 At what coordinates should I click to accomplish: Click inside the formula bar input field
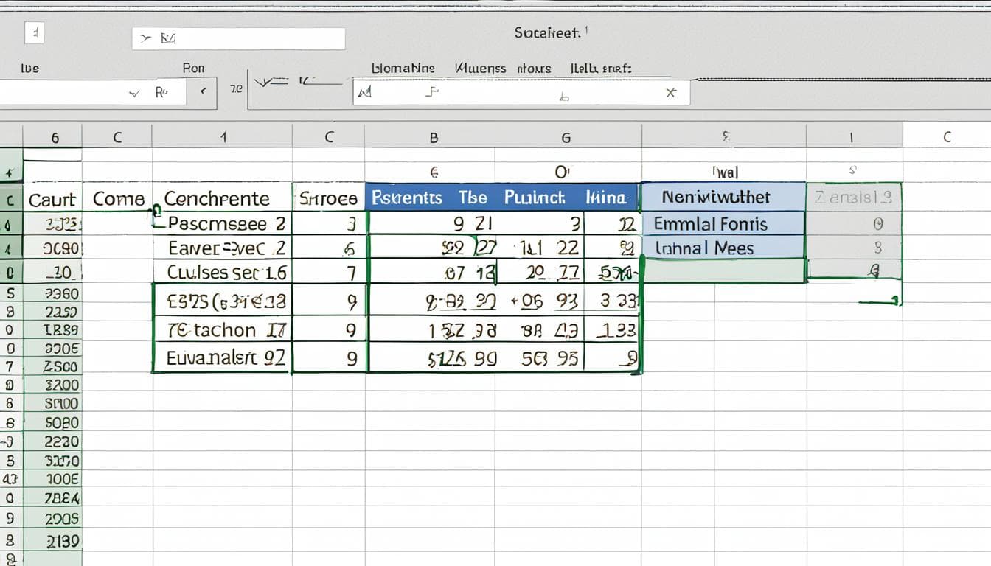[516, 93]
